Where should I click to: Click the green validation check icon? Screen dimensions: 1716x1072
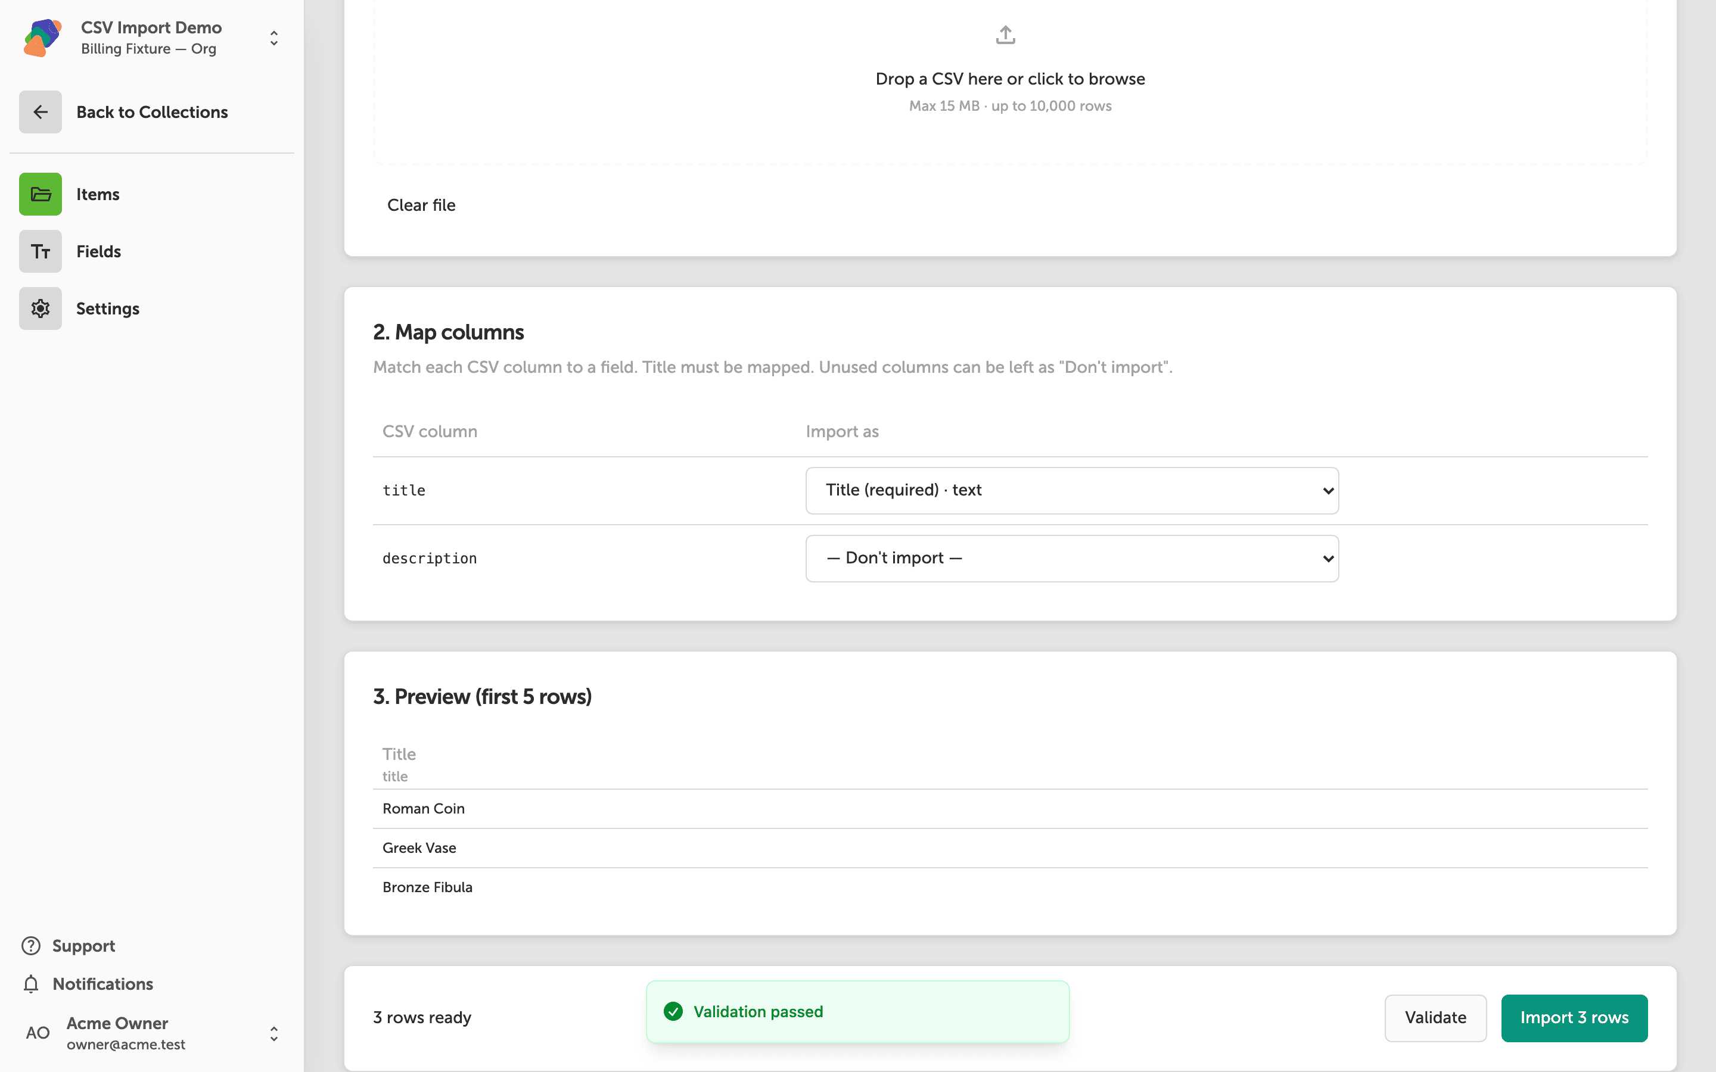pyautogui.click(x=674, y=1012)
